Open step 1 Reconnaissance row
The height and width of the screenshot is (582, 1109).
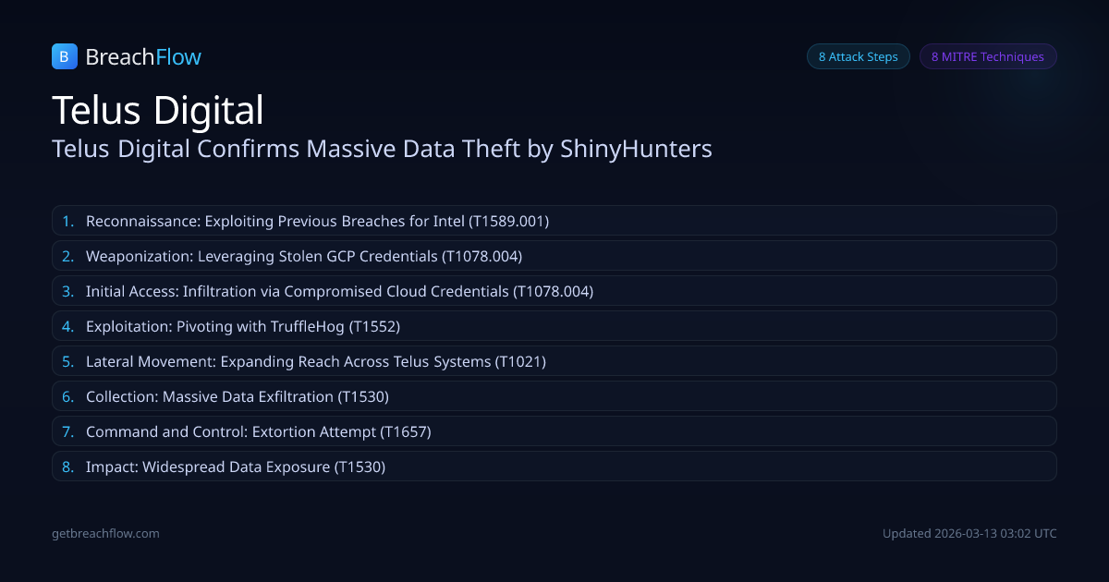coord(554,221)
